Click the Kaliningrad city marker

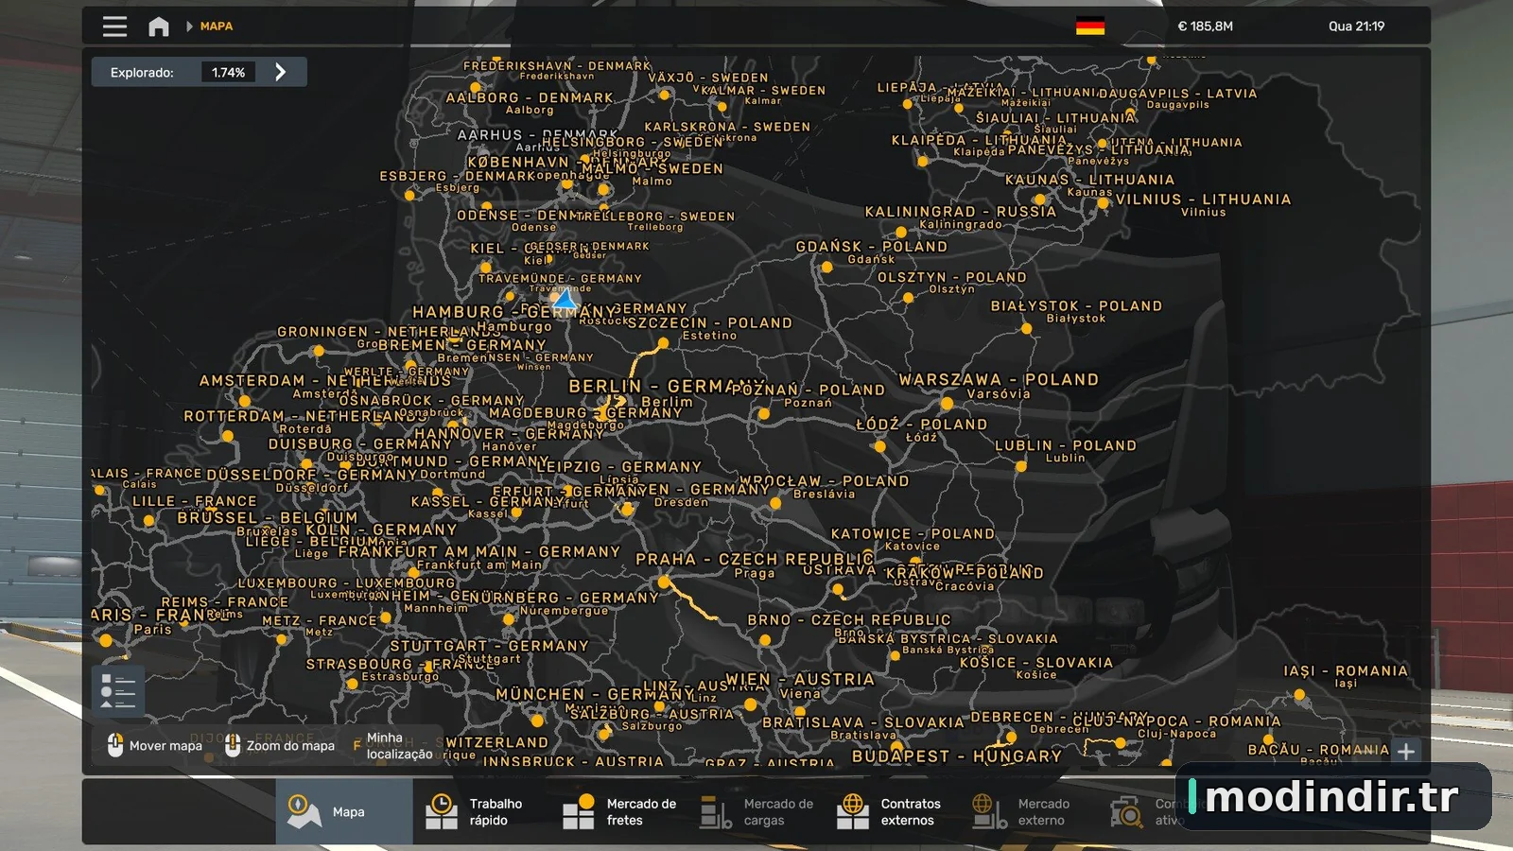[901, 232]
